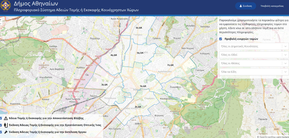Image resolution: width=289 pixels, height=138 pixels.
Task: Toggle the Αποκατάσταση Βλάβης permit checkbox
Action: (1, 118)
